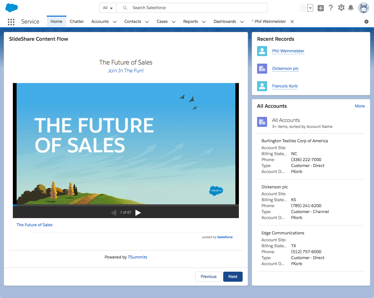This screenshot has width=374, height=298.
Task: Click phone number (512) 757-6000
Action: 306,252
